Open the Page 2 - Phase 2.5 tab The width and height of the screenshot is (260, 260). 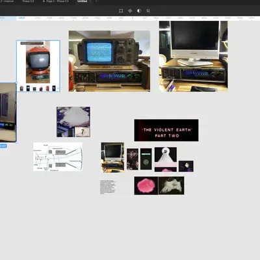point(55,1)
